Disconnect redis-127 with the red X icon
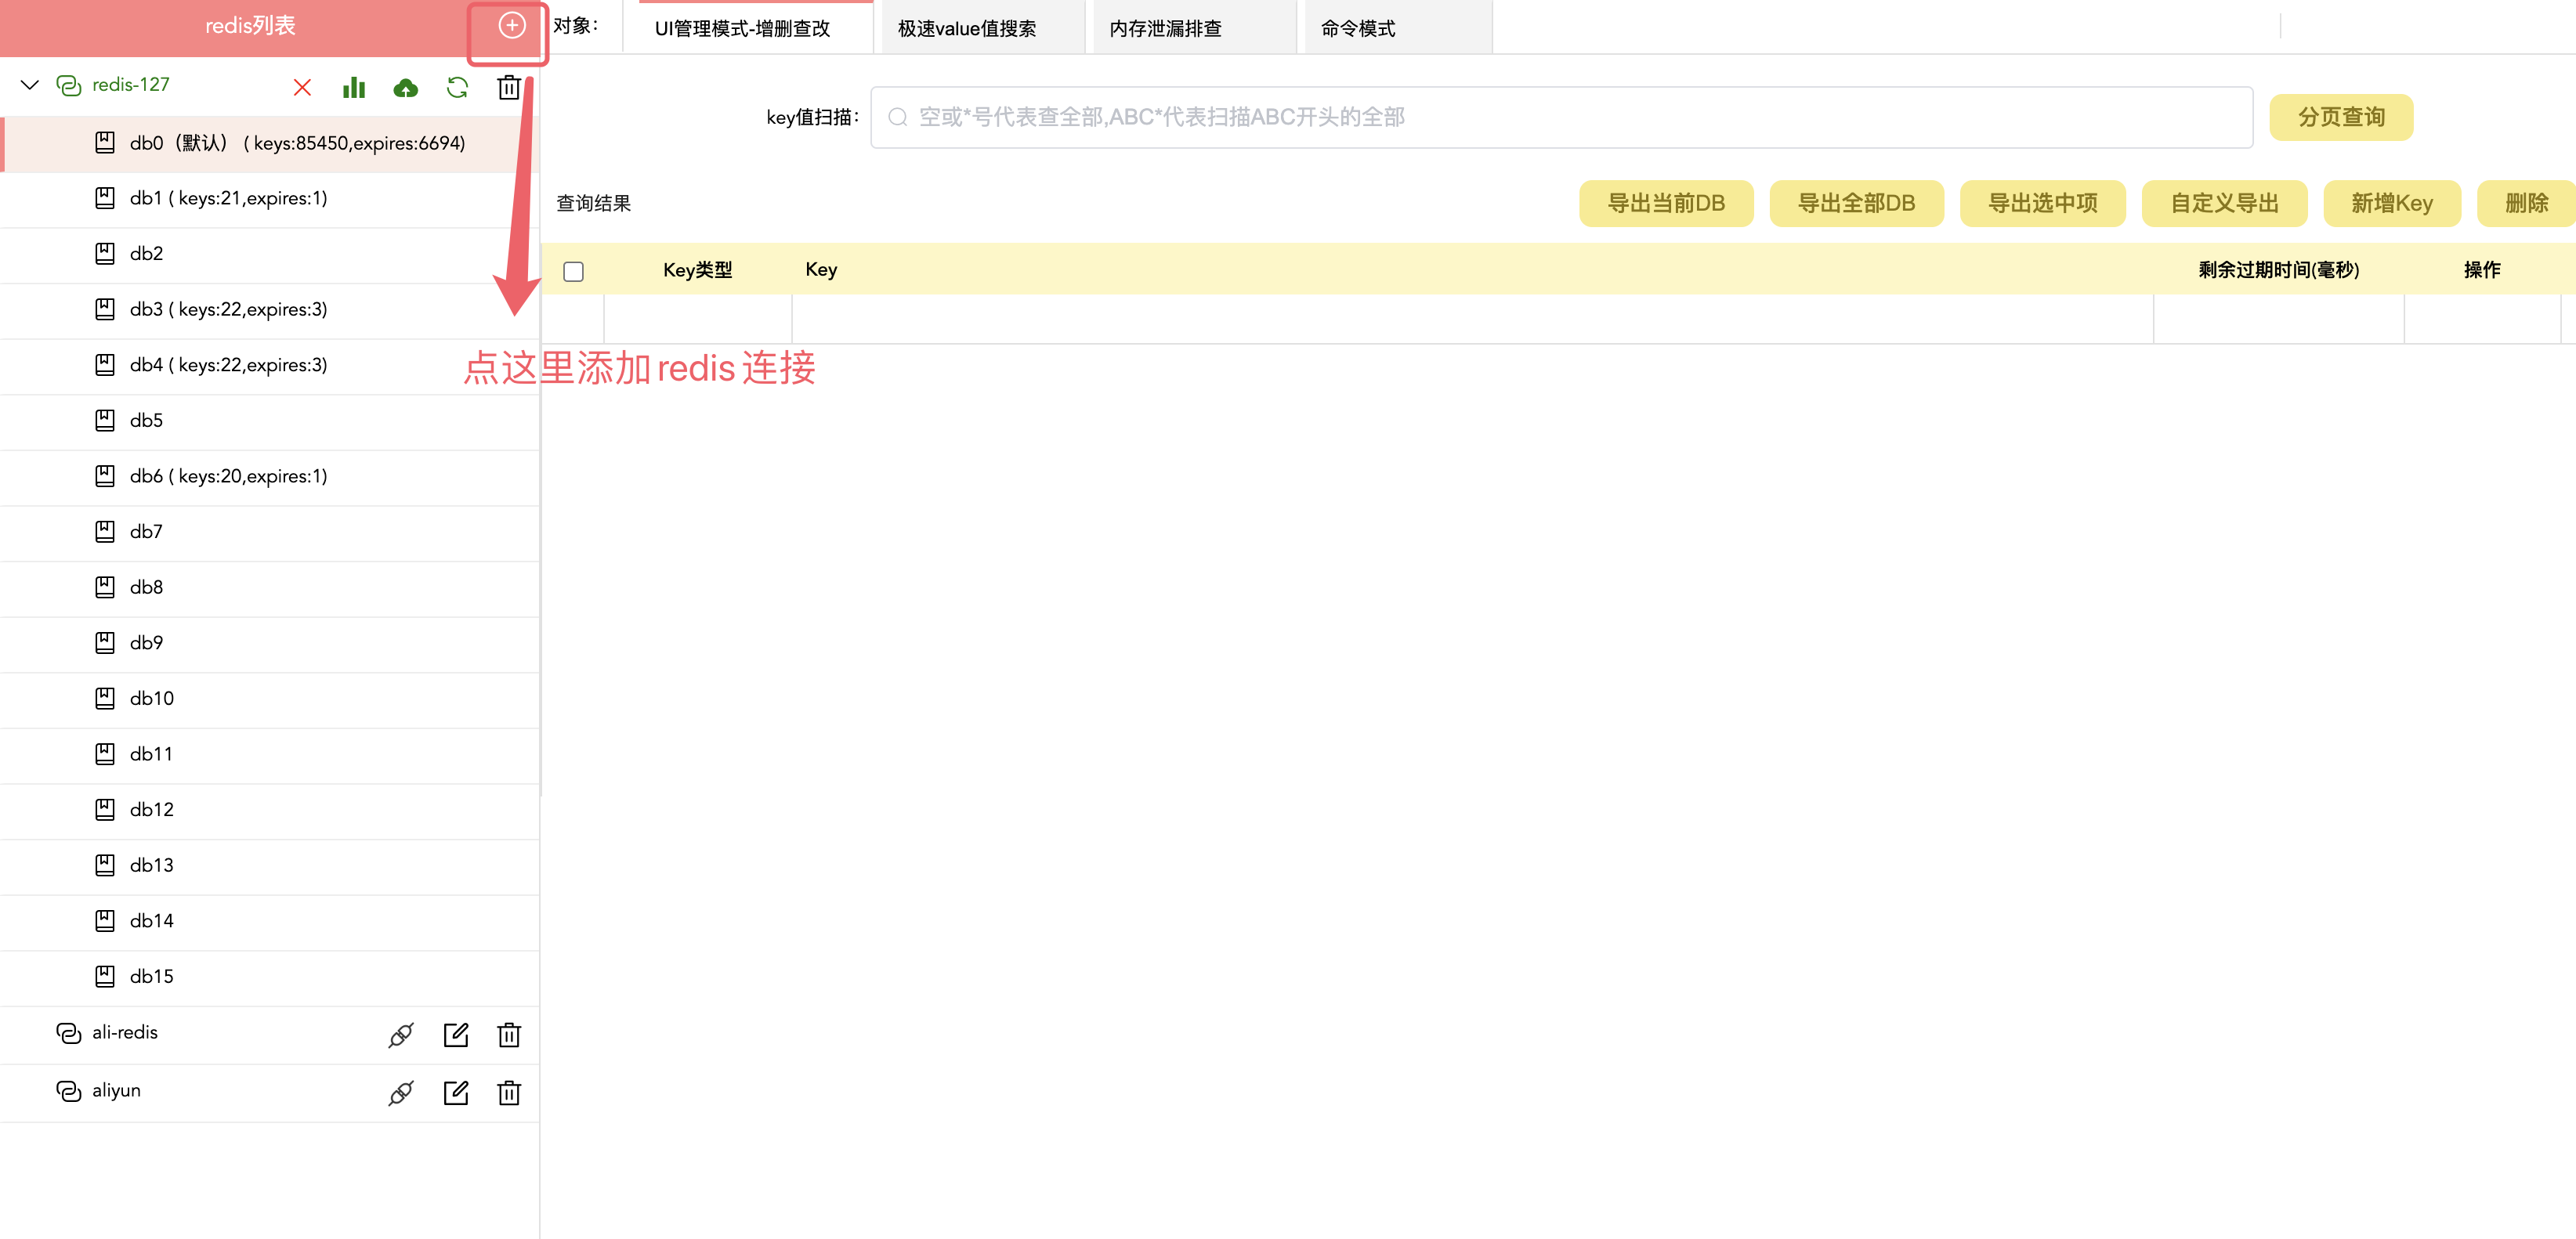 click(302, 88)
